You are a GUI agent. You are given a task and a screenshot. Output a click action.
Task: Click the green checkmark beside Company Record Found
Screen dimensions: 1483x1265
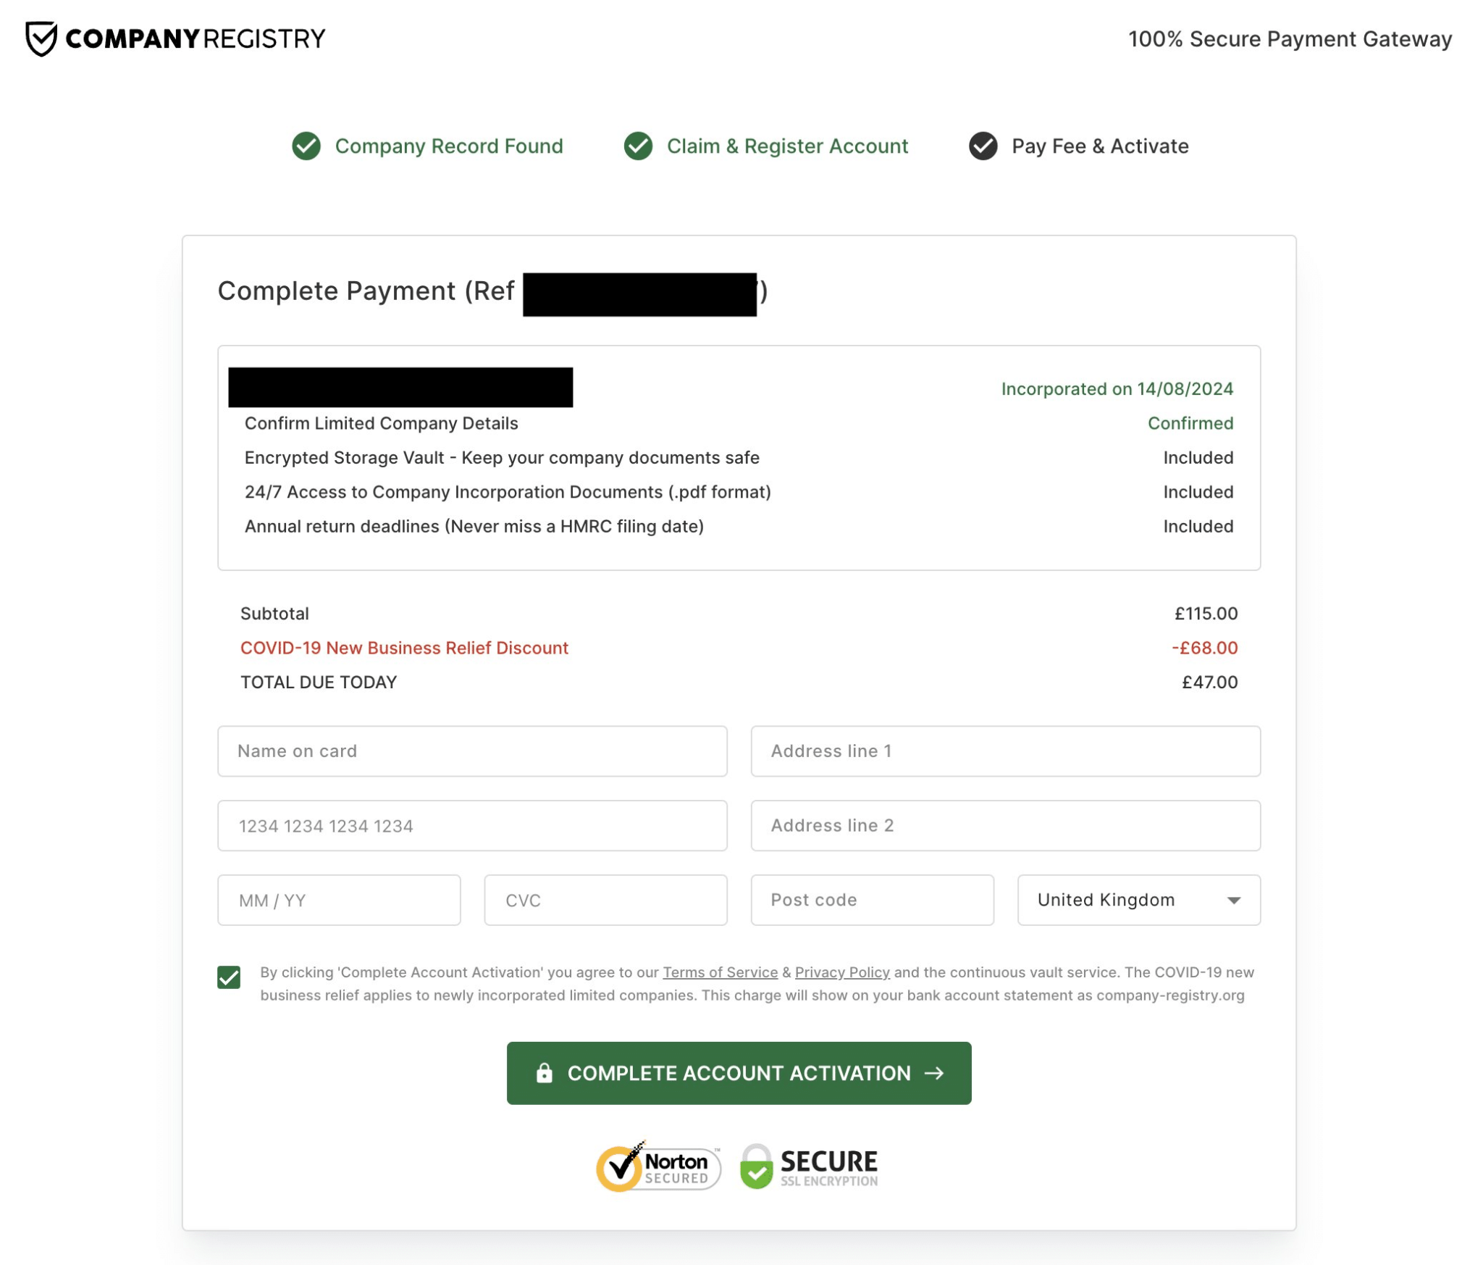pos(306,146)
